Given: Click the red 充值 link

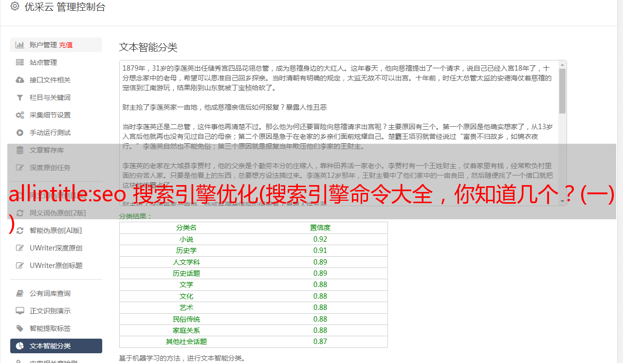Looking at the screenshot, I should point(66,45).
